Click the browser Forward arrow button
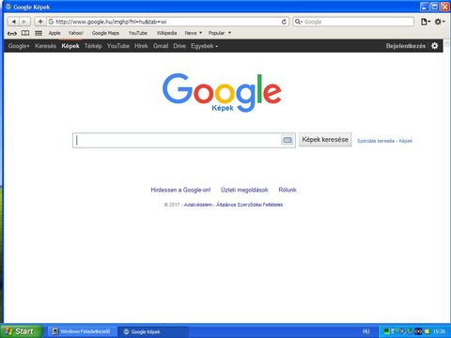This screenshot has width=451, height=338. pos(24,22)
